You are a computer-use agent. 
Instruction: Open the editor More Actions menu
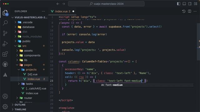point(195,11)
